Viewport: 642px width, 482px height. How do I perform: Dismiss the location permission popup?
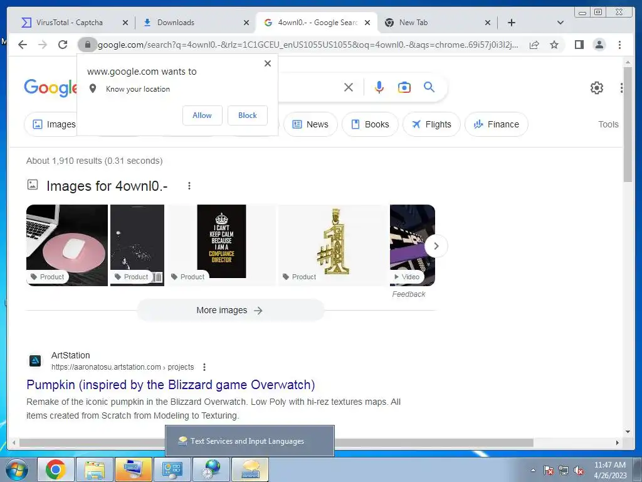coord(268,63)
